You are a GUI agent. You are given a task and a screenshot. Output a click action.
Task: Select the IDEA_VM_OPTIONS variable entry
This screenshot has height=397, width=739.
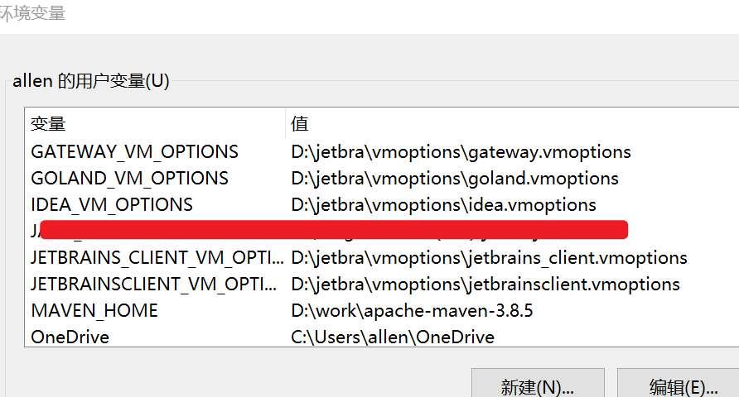(111, 204)
